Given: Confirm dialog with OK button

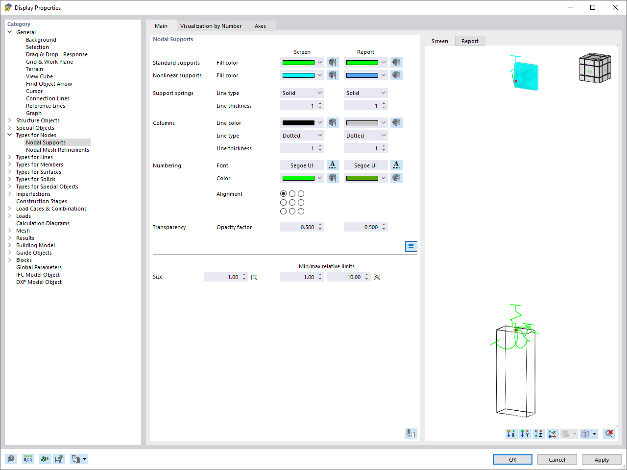Looking at the screenshot, I should (512, 459).
